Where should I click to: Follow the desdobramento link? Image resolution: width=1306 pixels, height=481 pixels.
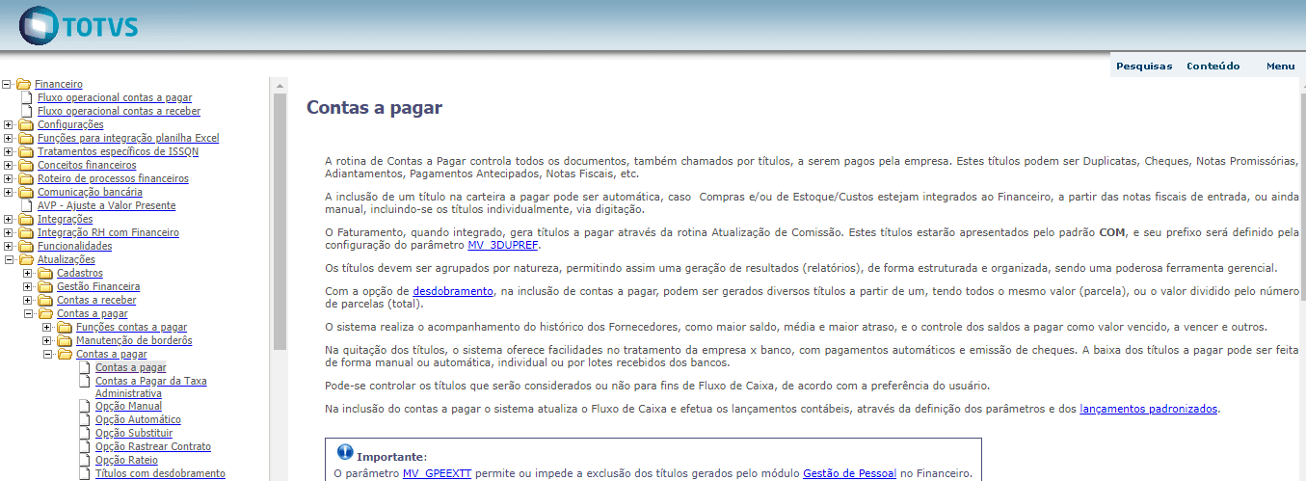(x=453, y=290)
